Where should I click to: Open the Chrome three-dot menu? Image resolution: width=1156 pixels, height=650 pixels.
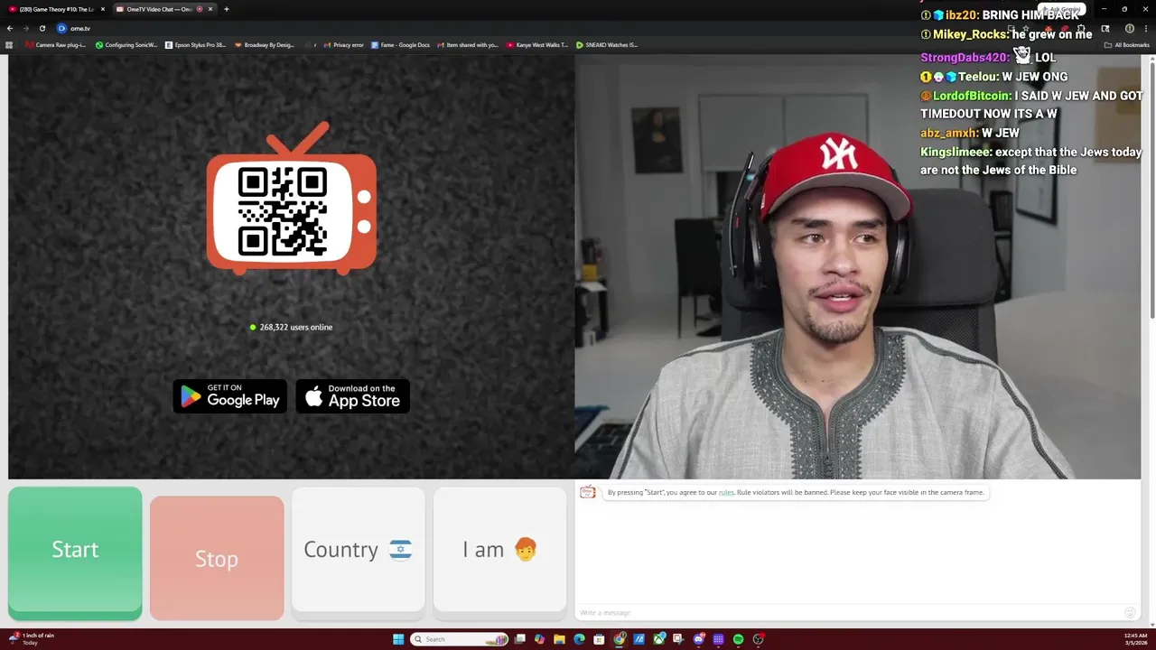pyautogui.click(x=1145, y=28)
